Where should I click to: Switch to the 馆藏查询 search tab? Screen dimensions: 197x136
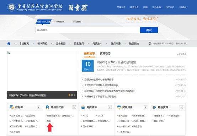click(60, 22)
